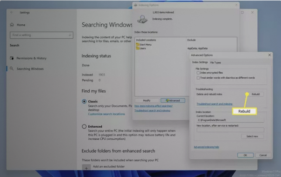Click the Advanced button in Indexing Options

[x=173, y=101]
